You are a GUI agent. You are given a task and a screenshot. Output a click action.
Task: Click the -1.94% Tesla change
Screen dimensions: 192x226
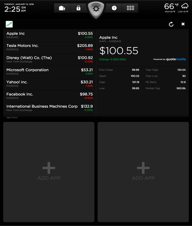pyautogui.click(x=89, y=49)
